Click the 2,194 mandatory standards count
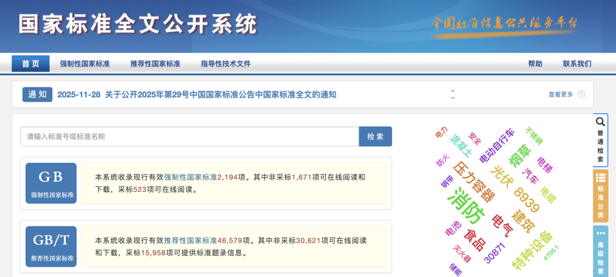This screenshot has width=616, height=277. [x=228, y=177]
